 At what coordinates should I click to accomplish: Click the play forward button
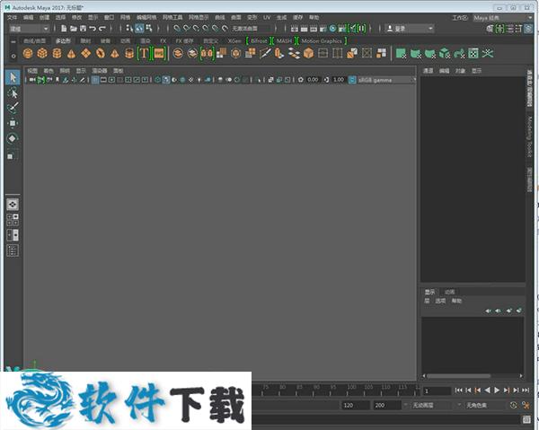pos(497,391)
